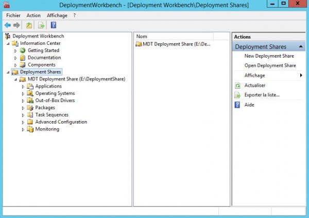Click the Deployment Shares folder icon in tree

click(15, 72)
